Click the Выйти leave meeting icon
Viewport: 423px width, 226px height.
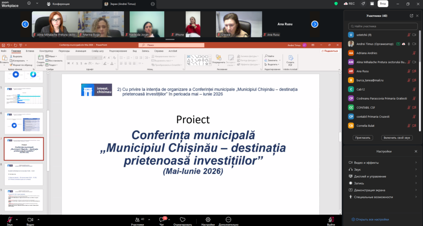(x=331, y=219)
